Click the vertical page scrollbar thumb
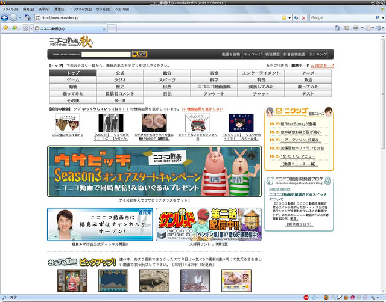Viewport: 386px width, 302px height. coord(383,93)
